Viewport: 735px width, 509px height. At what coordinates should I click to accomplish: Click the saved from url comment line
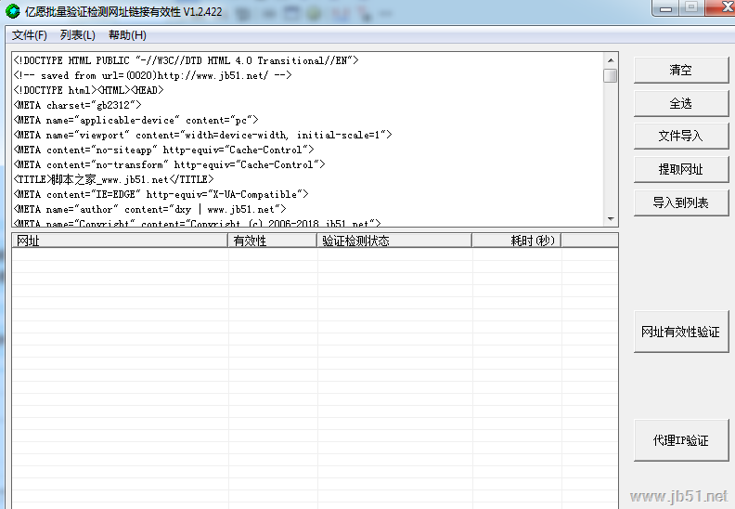pyautogui.click(x=152, y=75)
